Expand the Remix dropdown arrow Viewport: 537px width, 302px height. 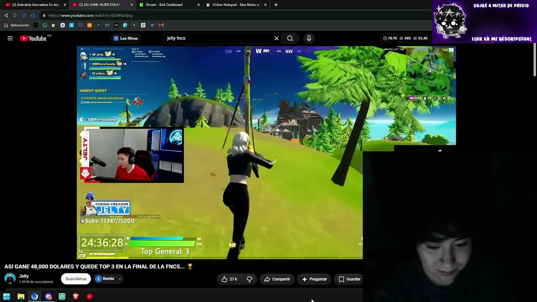[x=120, y=279]
